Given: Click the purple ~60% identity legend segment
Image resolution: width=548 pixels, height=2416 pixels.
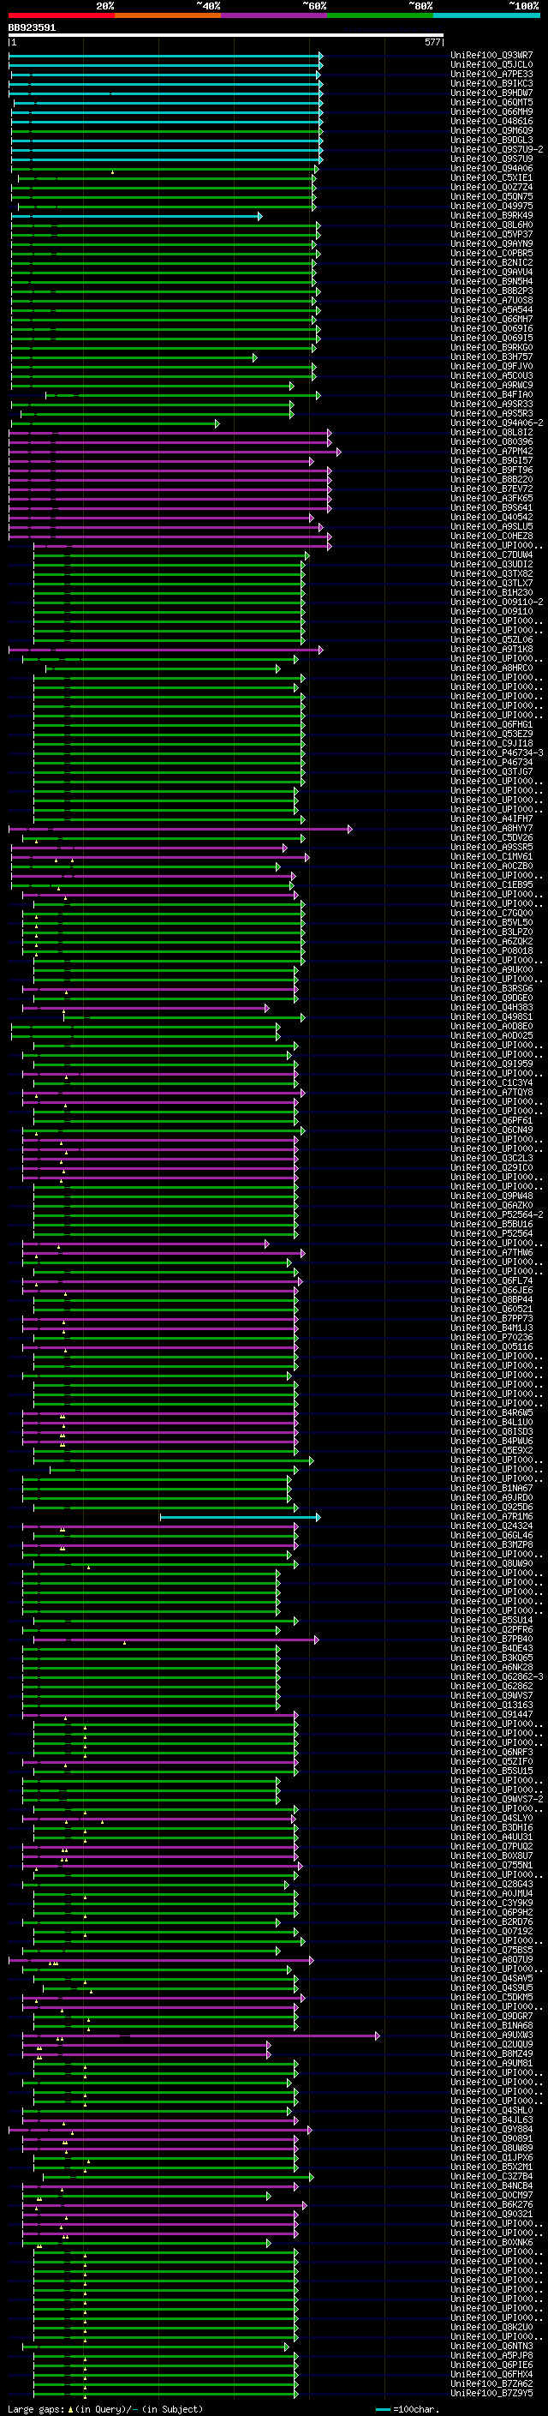Looking at the screenshot, I should click(x=273, y=15).
